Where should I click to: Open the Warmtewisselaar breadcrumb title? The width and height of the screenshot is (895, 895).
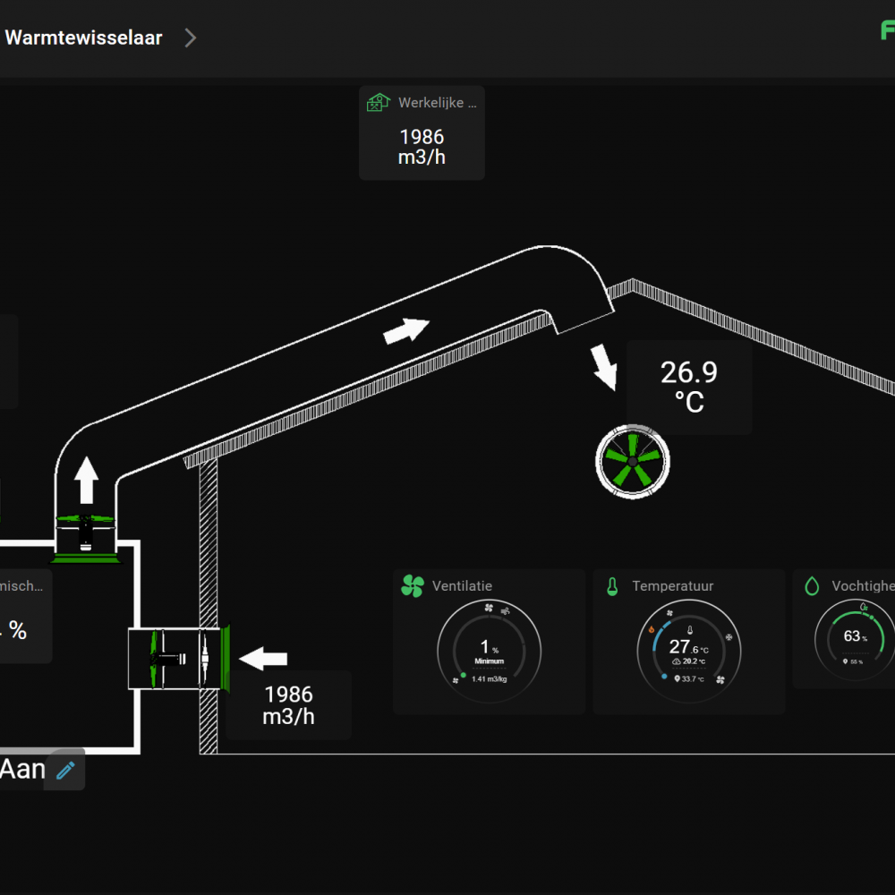point(83,38)
